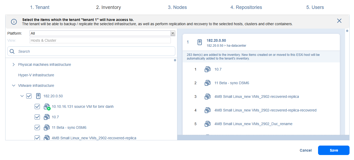
Task: Click the VM icon for 11 Beta - syno DSM6 in right list
Action: point(207,83)
